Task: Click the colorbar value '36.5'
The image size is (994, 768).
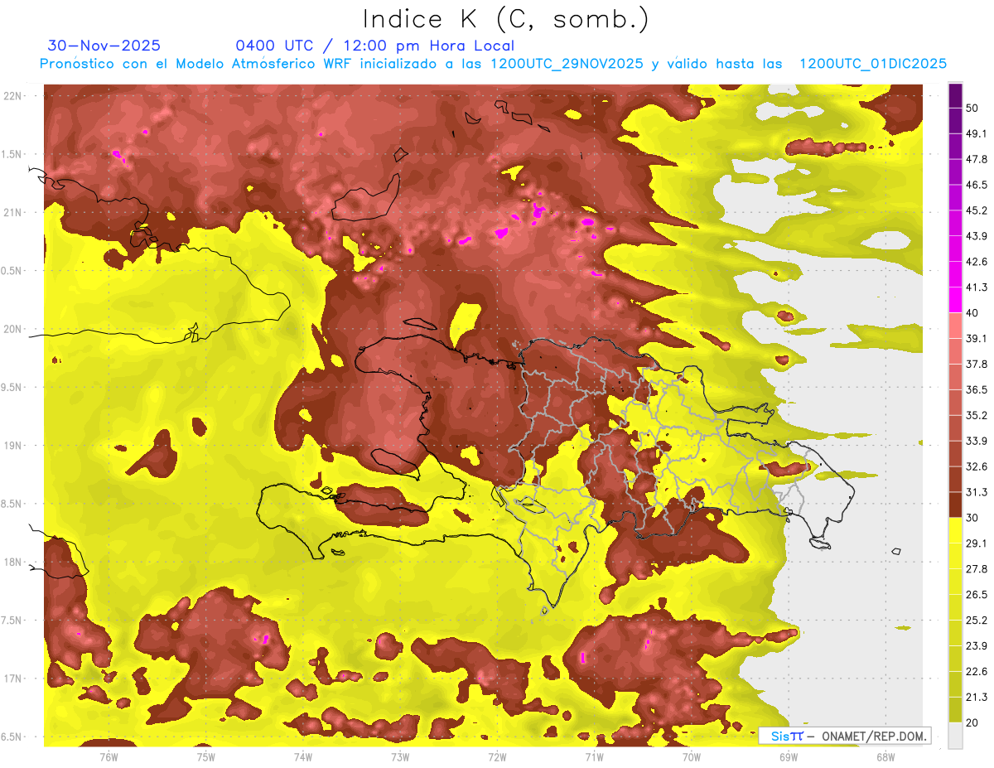Action: click(977, 389)
